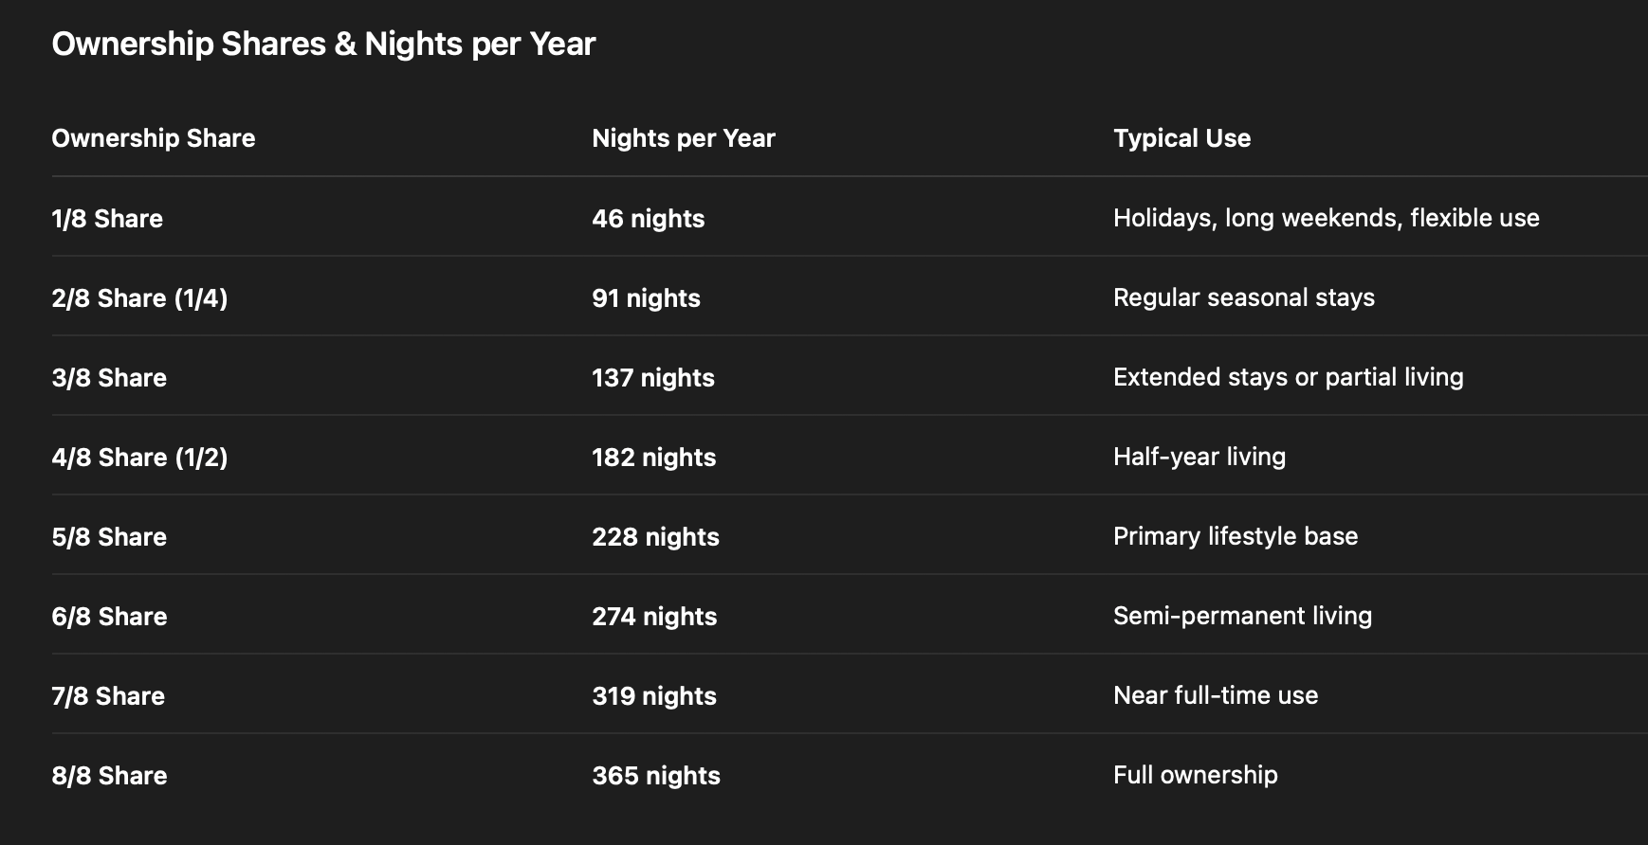Select the 2/8 Share (1/4) row label
The height and width of the screenshot is (845, 1648).
click(139, 298)
